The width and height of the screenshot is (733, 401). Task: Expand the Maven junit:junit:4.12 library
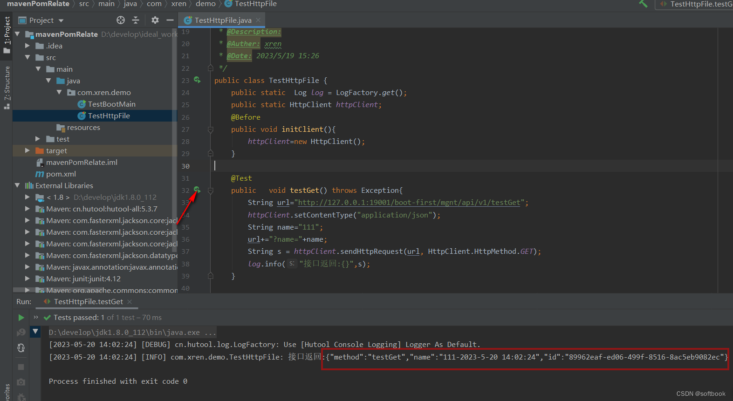pos(27,279)
